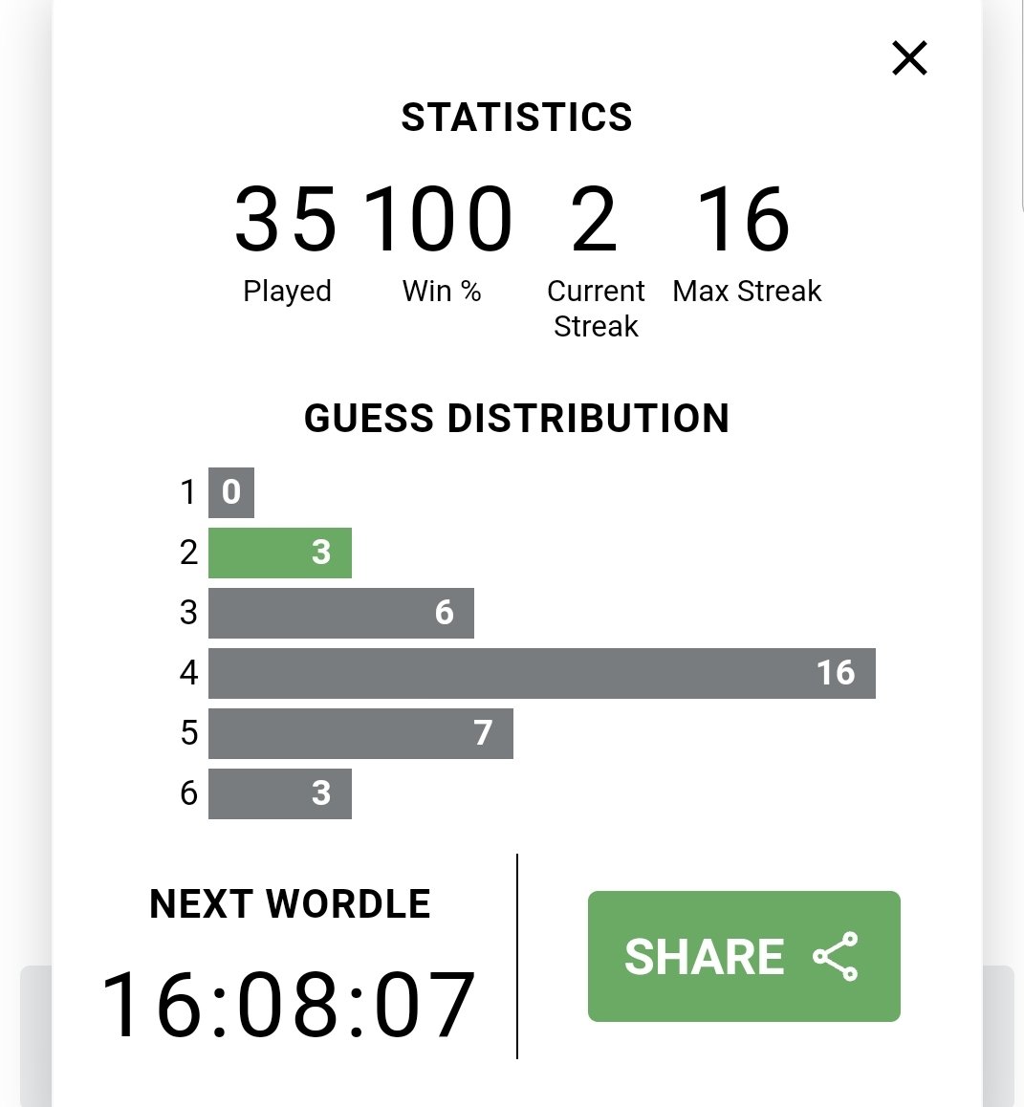Select the bar for 6 guesses

279,793
